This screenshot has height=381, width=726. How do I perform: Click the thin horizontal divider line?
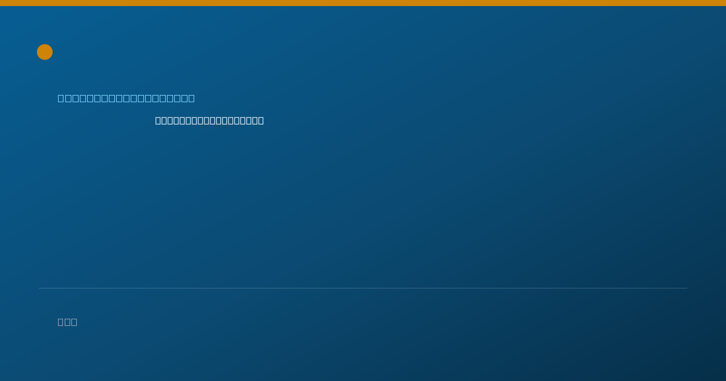(x=363, y=288)
